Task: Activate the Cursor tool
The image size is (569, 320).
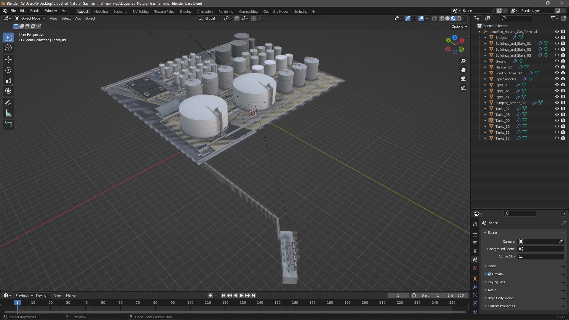Action: 8,48
